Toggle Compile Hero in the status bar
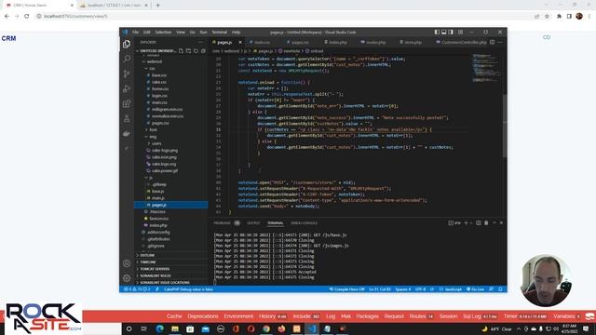Viewport: 596px width, 335px height. pos(346,289)
